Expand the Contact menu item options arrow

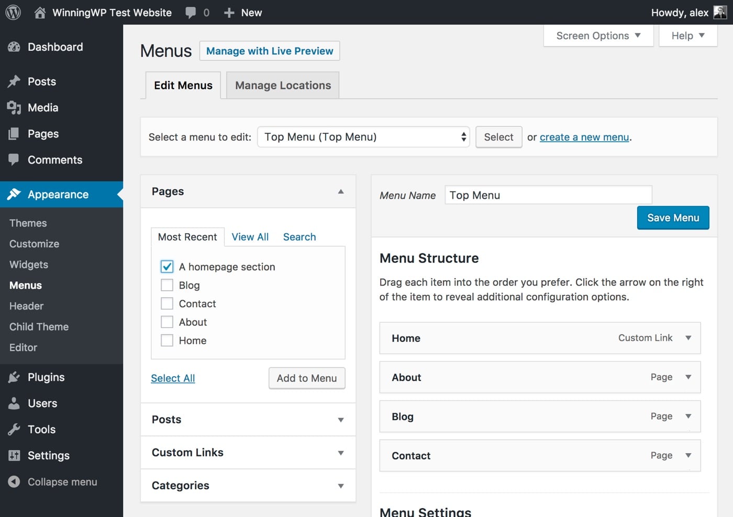tap(688, 456)
